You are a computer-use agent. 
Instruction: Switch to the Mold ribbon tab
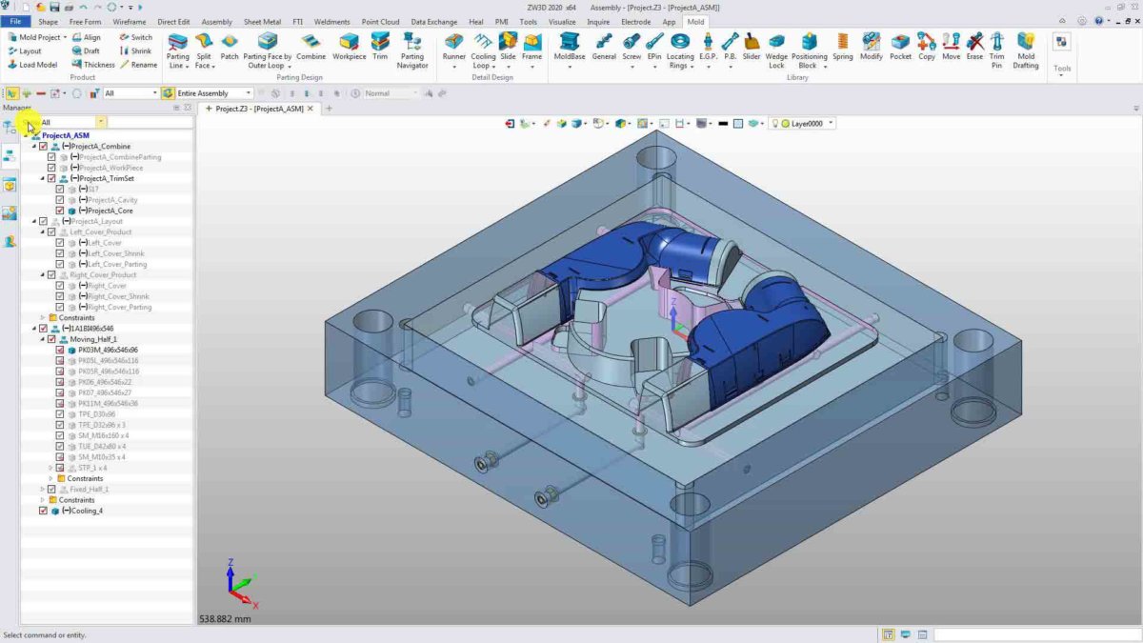(696, 21)
